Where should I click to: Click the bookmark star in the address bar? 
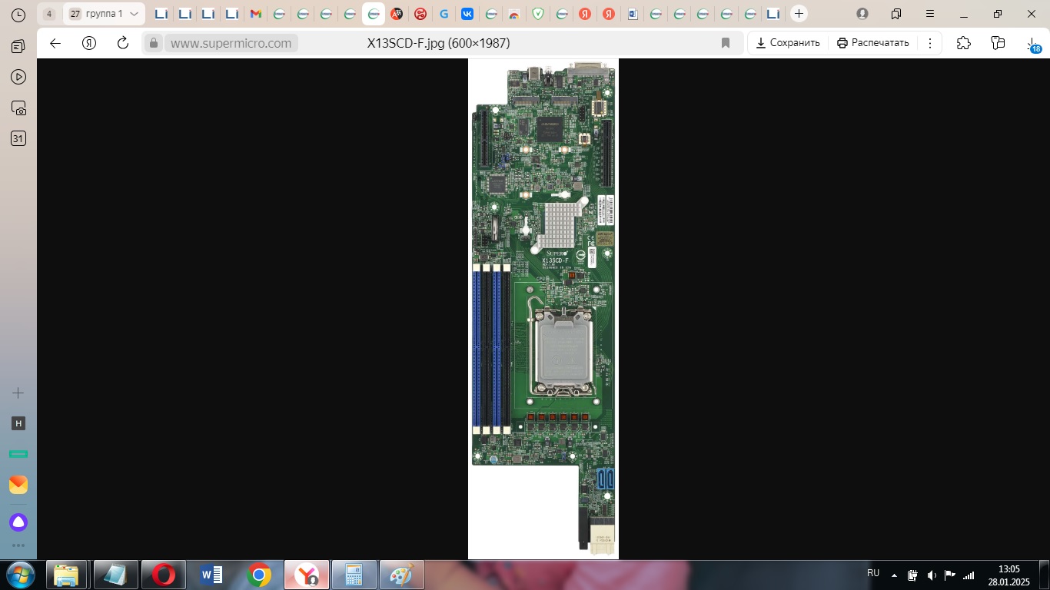click(x=725, y=43)
